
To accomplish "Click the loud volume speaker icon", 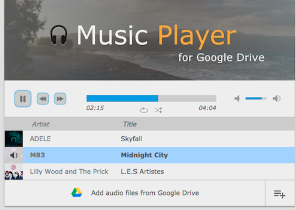I will pyautogui.click(x=277, y=98).
